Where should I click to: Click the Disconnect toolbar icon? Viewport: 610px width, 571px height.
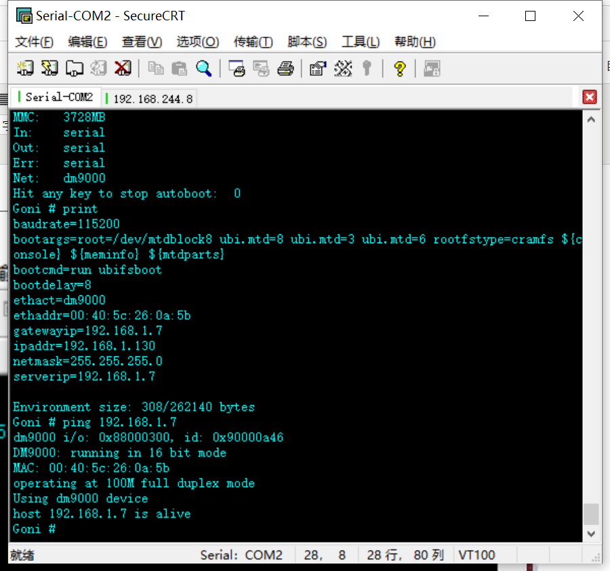click(123, 68)
